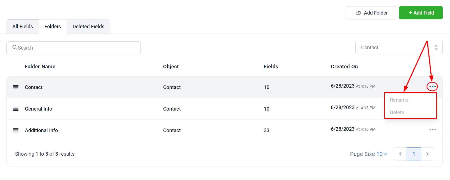Open the Contact object filter dropdown
This screenshot has height=180, width=450.
point(399,48)
